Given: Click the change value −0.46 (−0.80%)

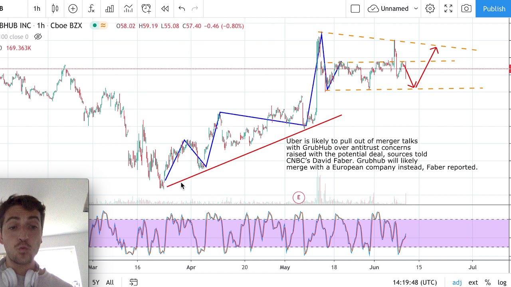Looking at the screenshot, I should (x=224, y=26).
